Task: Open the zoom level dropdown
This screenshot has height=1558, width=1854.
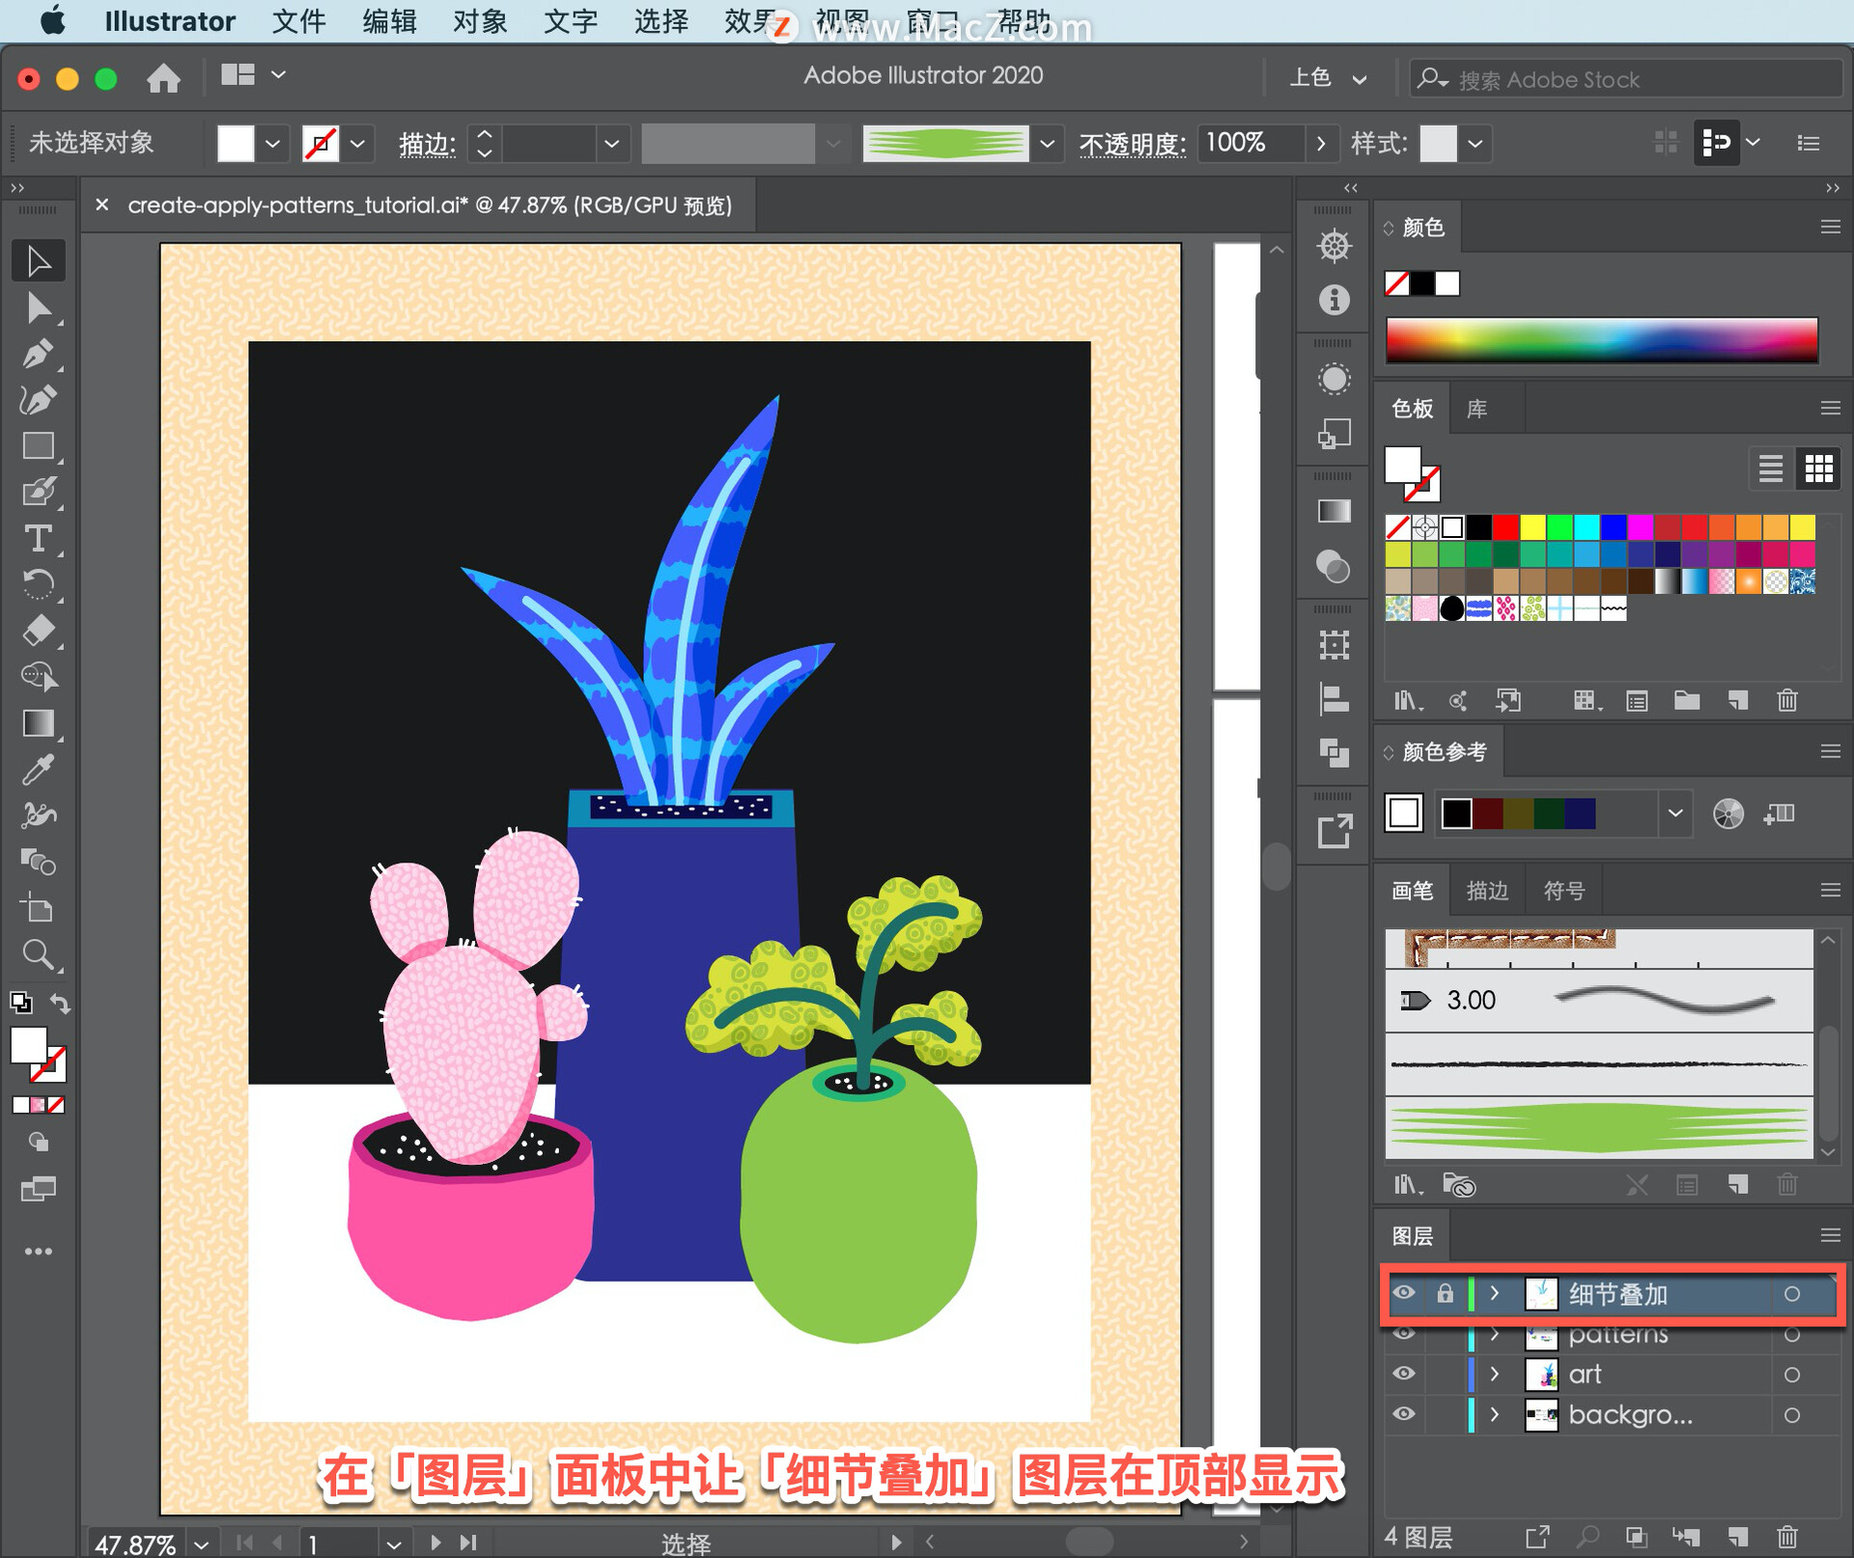Action: point(201,1544)
